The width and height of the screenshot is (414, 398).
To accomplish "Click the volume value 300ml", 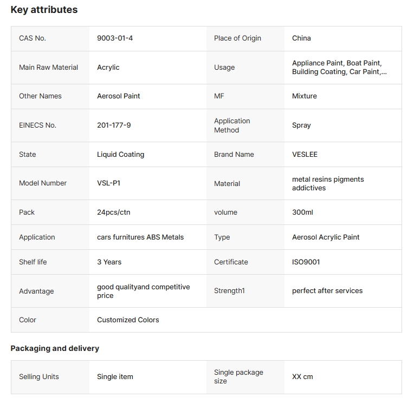I will (x=302, y=213).
